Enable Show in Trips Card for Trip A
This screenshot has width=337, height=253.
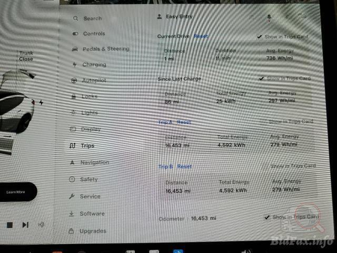(x=290, y=122)
